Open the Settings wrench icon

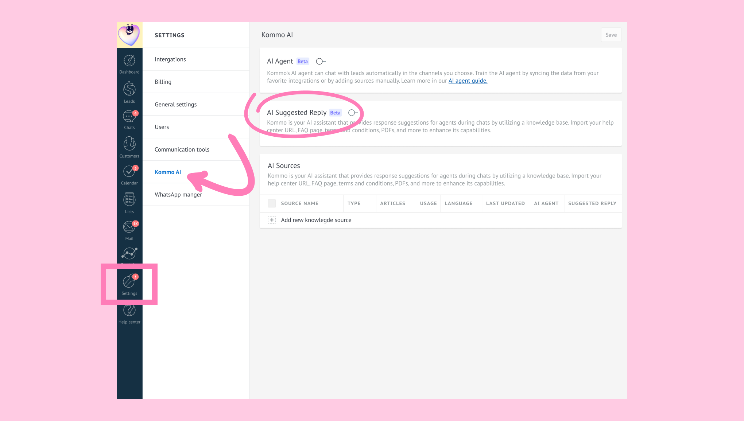pos(129,281)
